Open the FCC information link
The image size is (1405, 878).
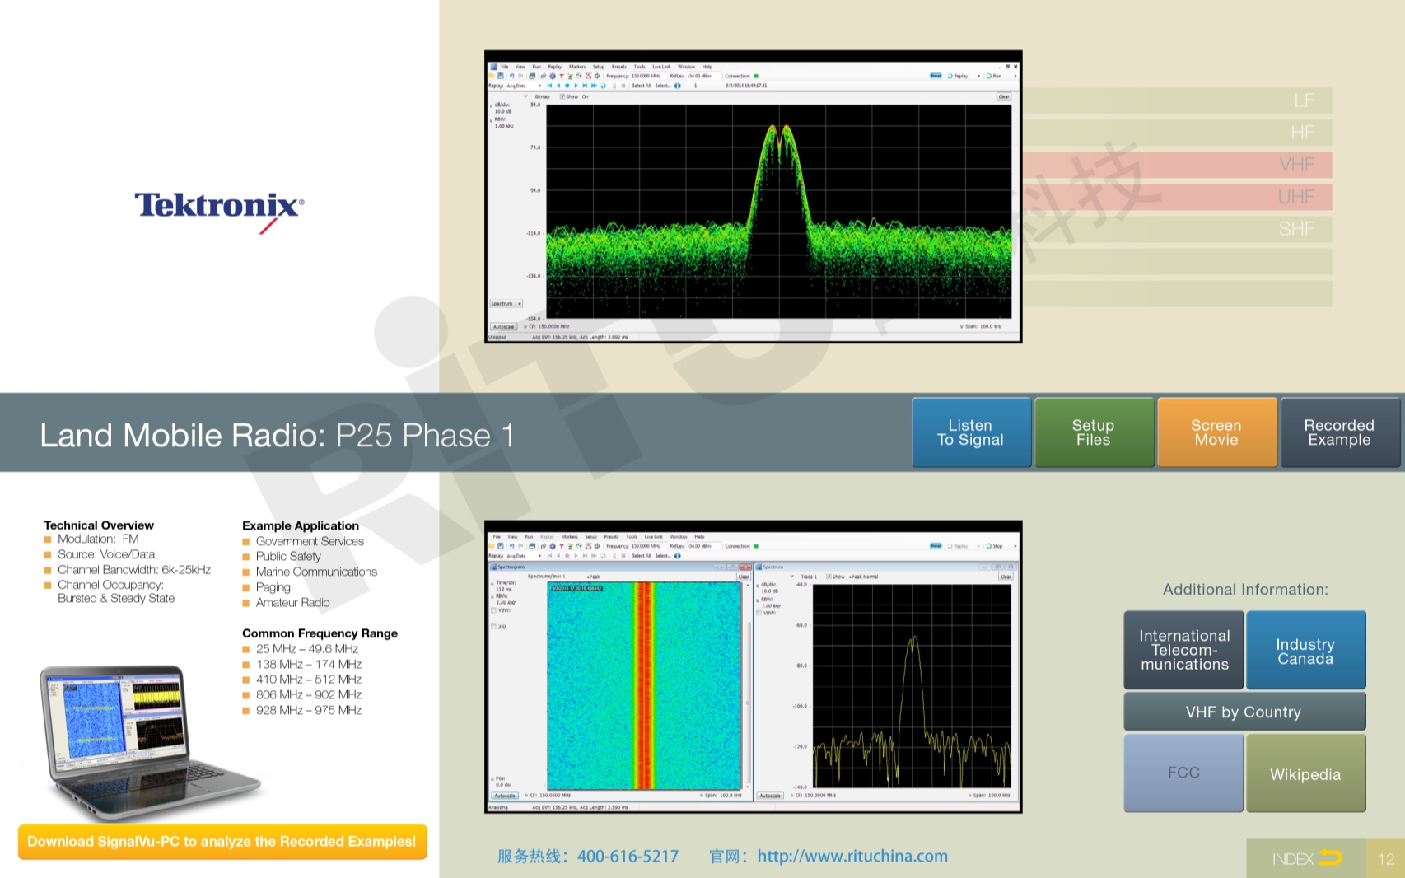pos(1183,773)
